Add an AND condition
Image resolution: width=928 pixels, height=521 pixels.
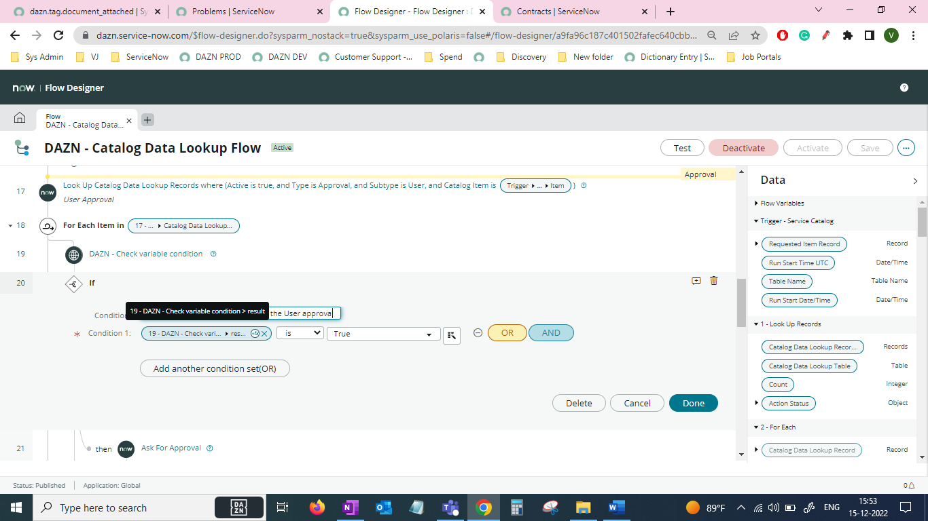(x=551, y=333)
